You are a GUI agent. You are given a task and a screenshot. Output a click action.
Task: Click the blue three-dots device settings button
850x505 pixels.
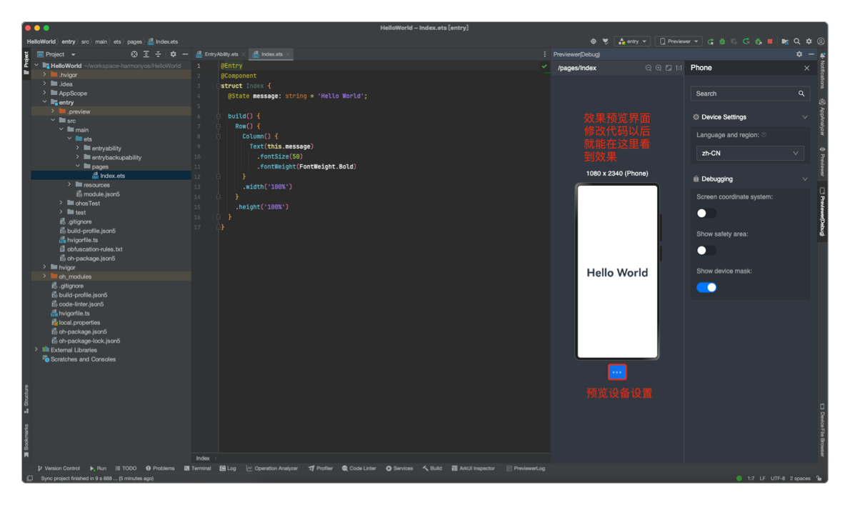tap(617, 372)
